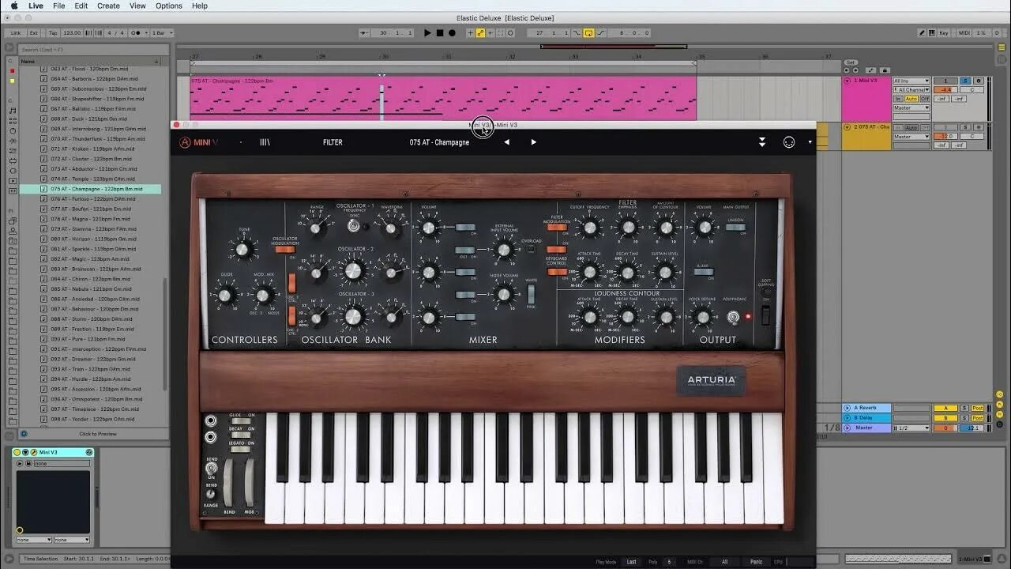Click Solo button on 1 Mini V3 track

click(x=964, y=81)
